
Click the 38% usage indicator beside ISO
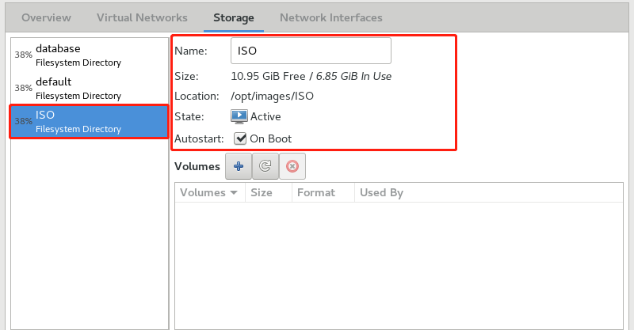[23, 122]
